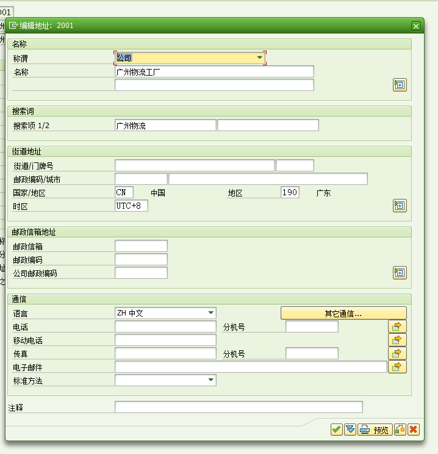Click the 街道/门牌号 street input field
The width and height of the screenshot is (438, 454).
(194, 165)
